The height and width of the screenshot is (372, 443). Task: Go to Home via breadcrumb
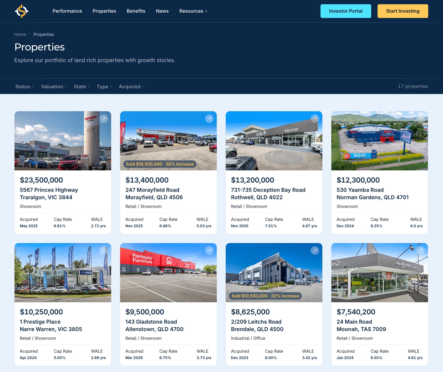(x=20, y=34)
